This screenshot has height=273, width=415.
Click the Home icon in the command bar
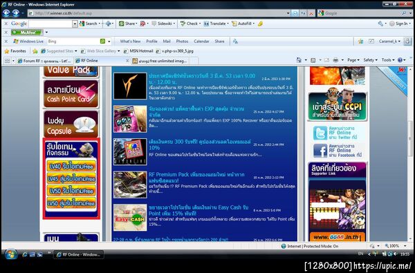(x=299, y=60)
